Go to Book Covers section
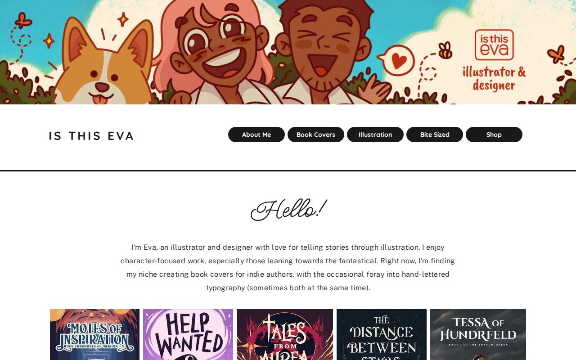The width and height of the screenshot is (576, 360). (x=316, y=135)
